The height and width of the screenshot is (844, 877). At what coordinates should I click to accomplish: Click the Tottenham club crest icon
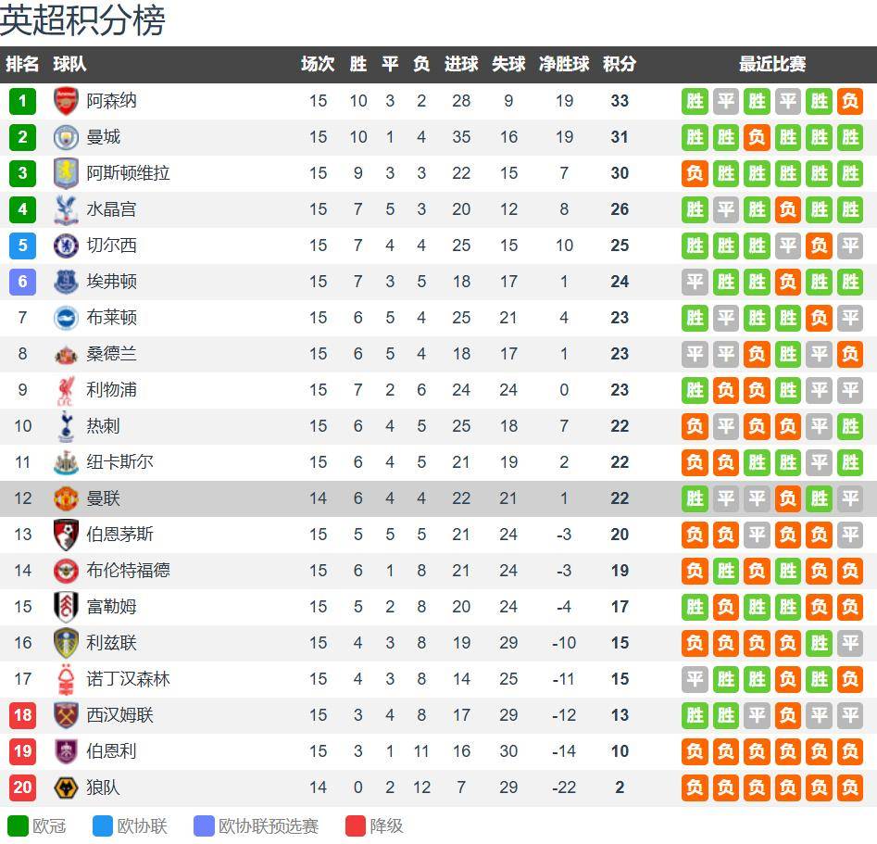click(x=66, y=426)
